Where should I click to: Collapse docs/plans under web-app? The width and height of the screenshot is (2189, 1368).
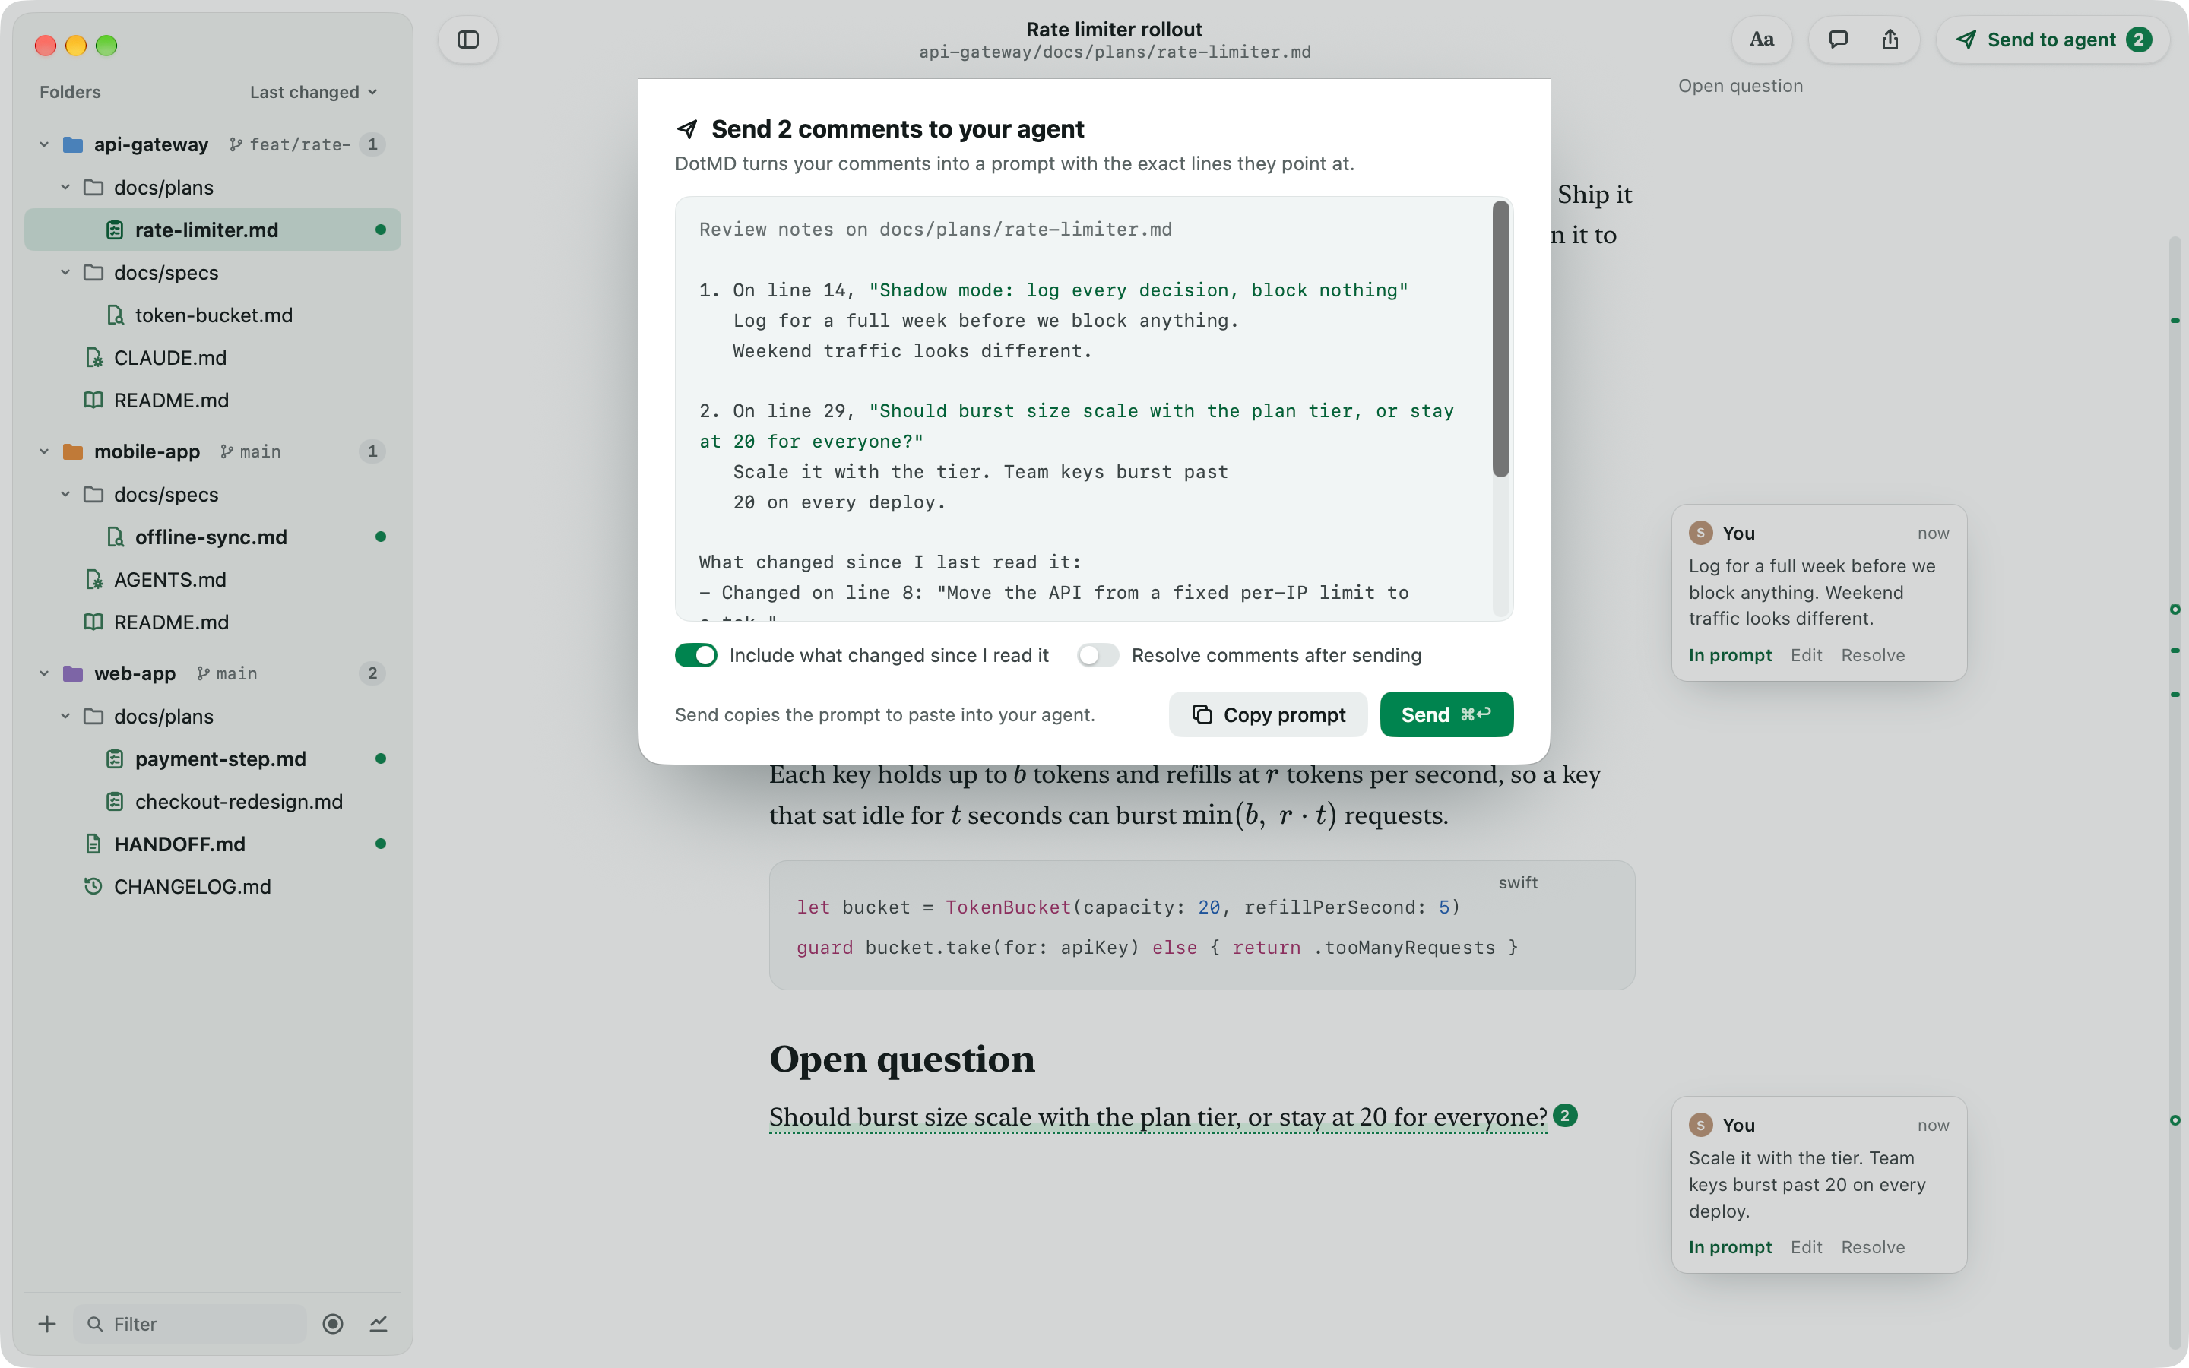click(65, 717)
